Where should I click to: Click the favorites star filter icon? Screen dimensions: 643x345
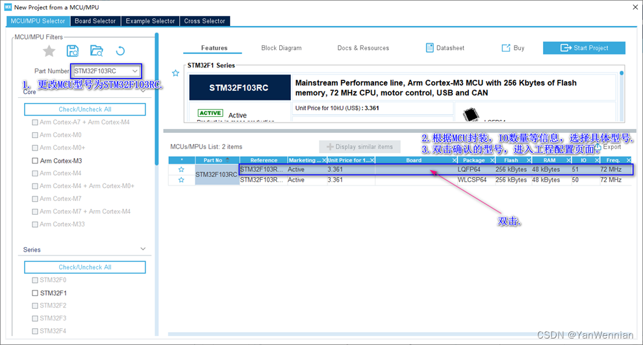tap(49, 51)
